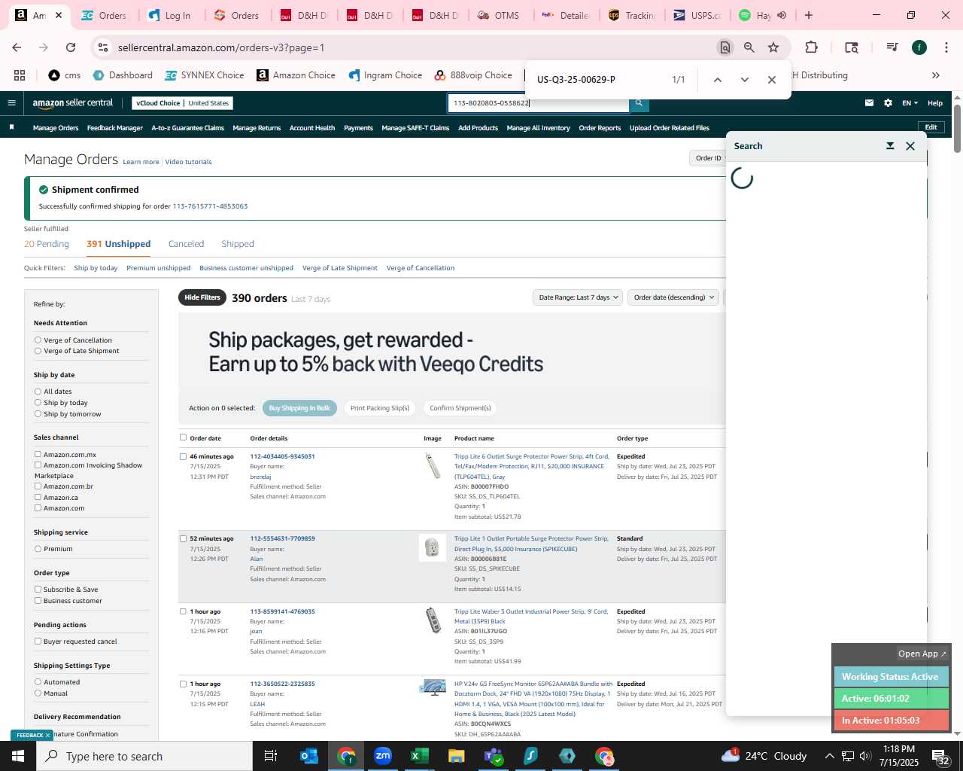Open a new browser tab
Viewport: 963px width, 771px height.
(809, 15)
